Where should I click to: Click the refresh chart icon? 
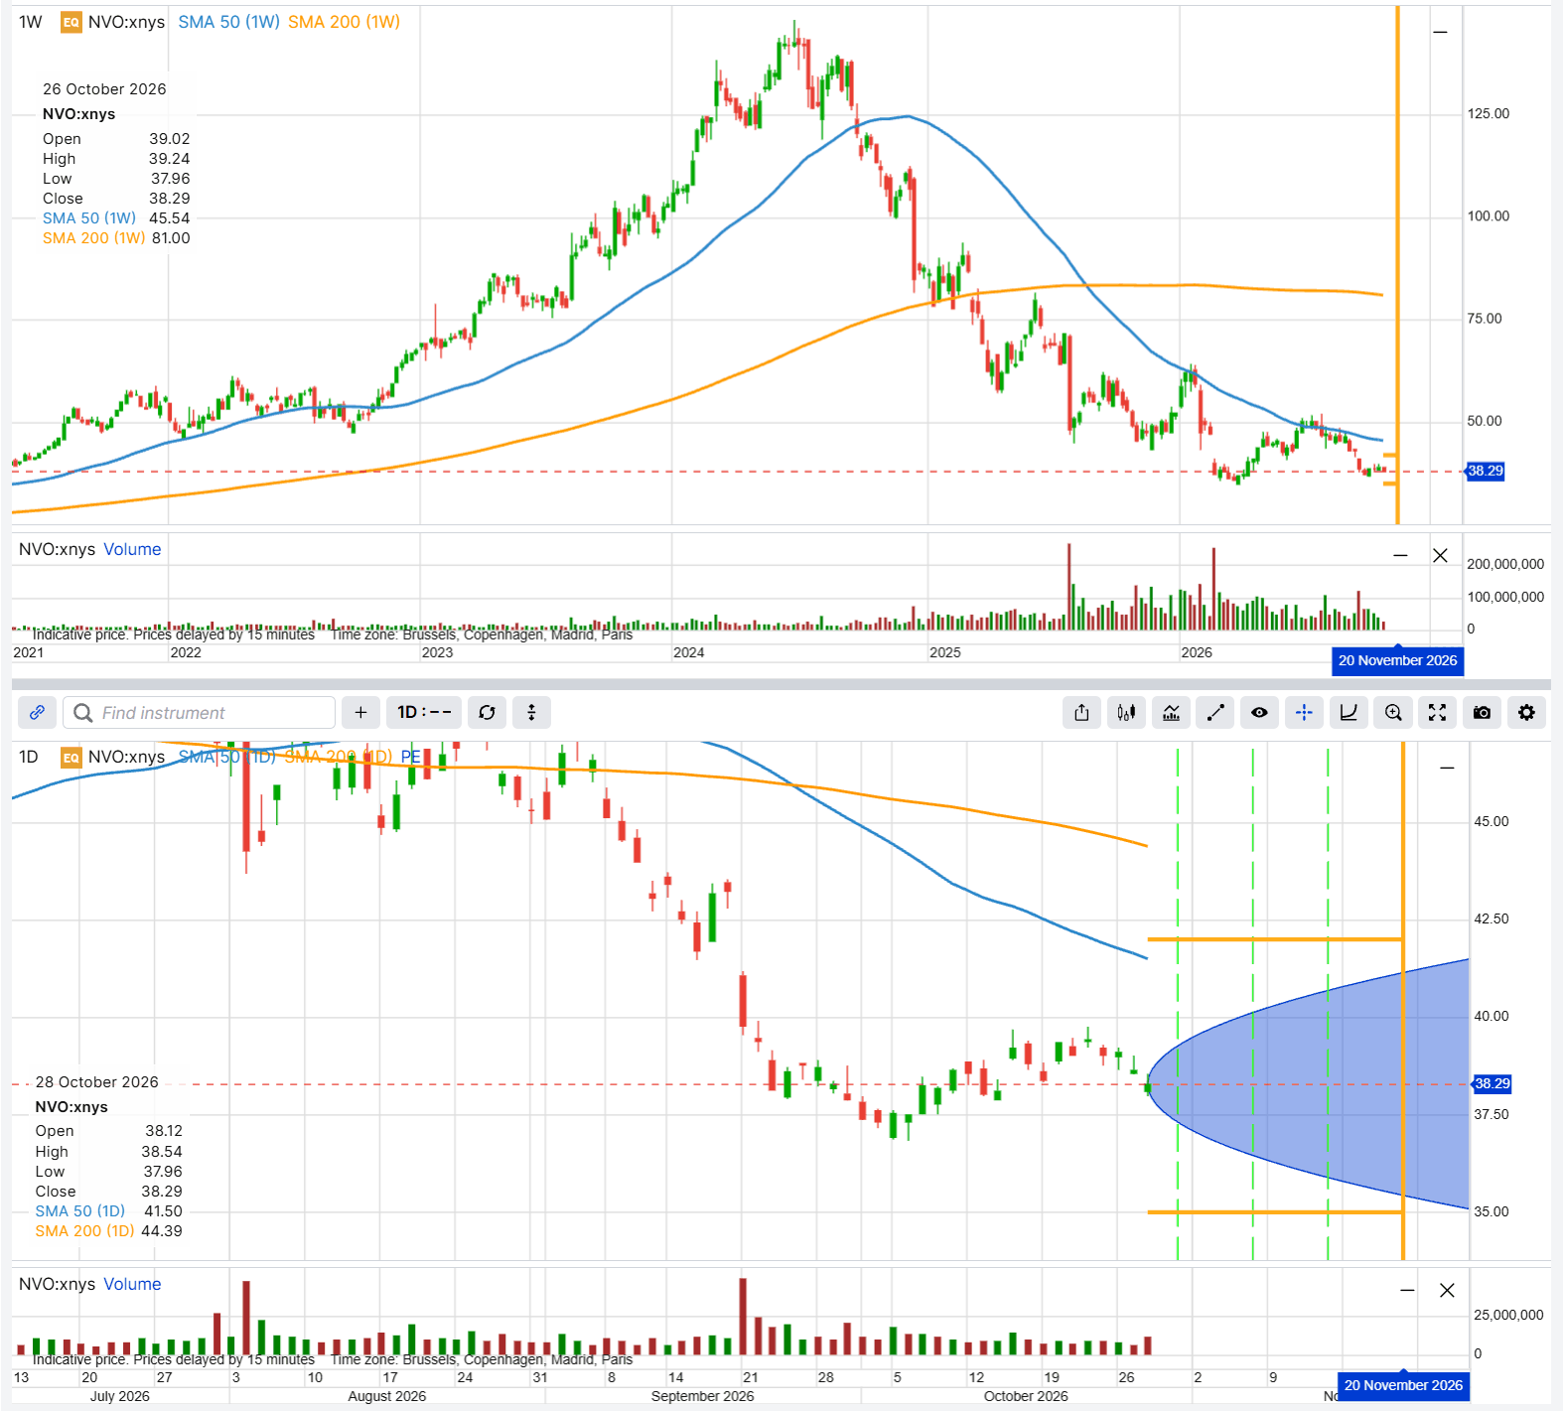pos(487,712)
